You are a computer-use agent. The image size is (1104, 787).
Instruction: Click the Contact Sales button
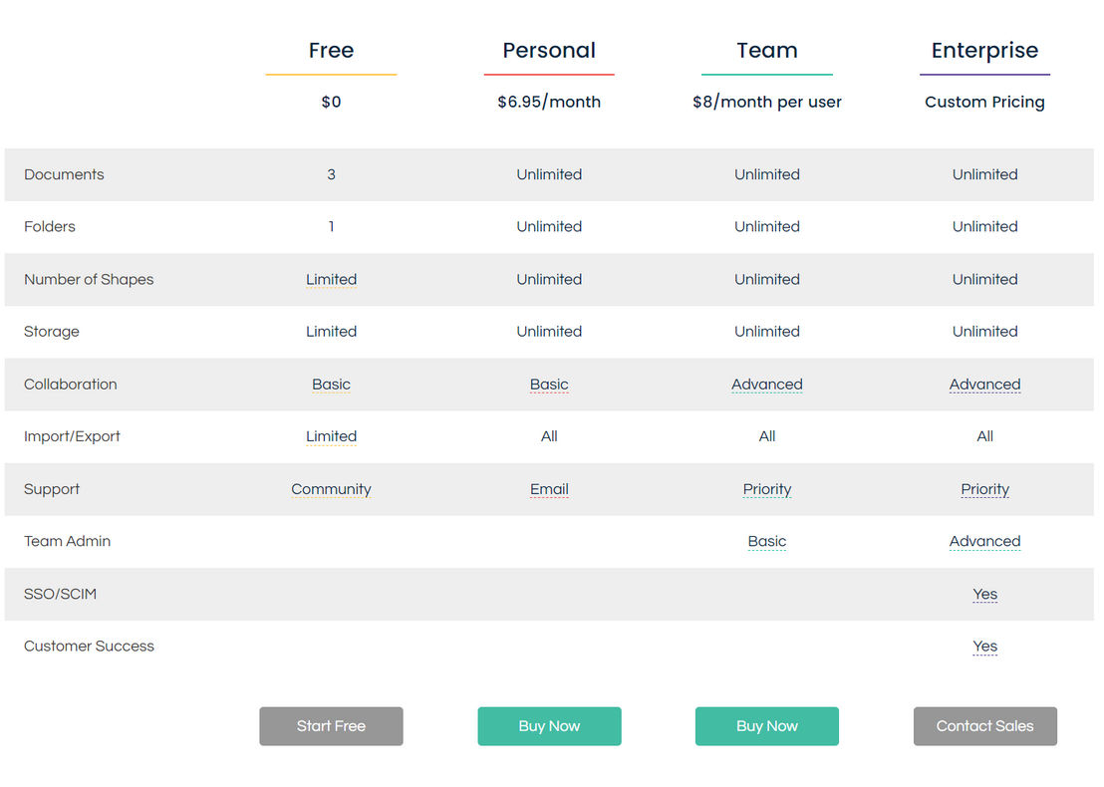point(985,726)
